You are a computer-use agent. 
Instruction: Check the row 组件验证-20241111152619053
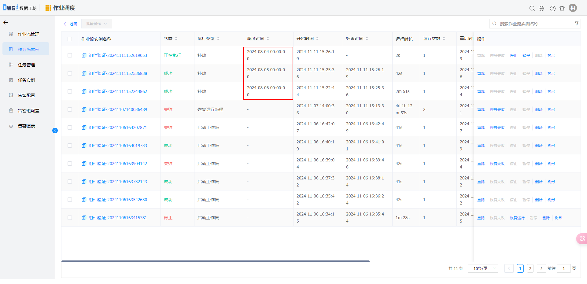coord(70,55)
